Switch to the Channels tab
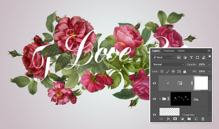The height and width of the screenshot is (129, 219). [x=169, y=51]
